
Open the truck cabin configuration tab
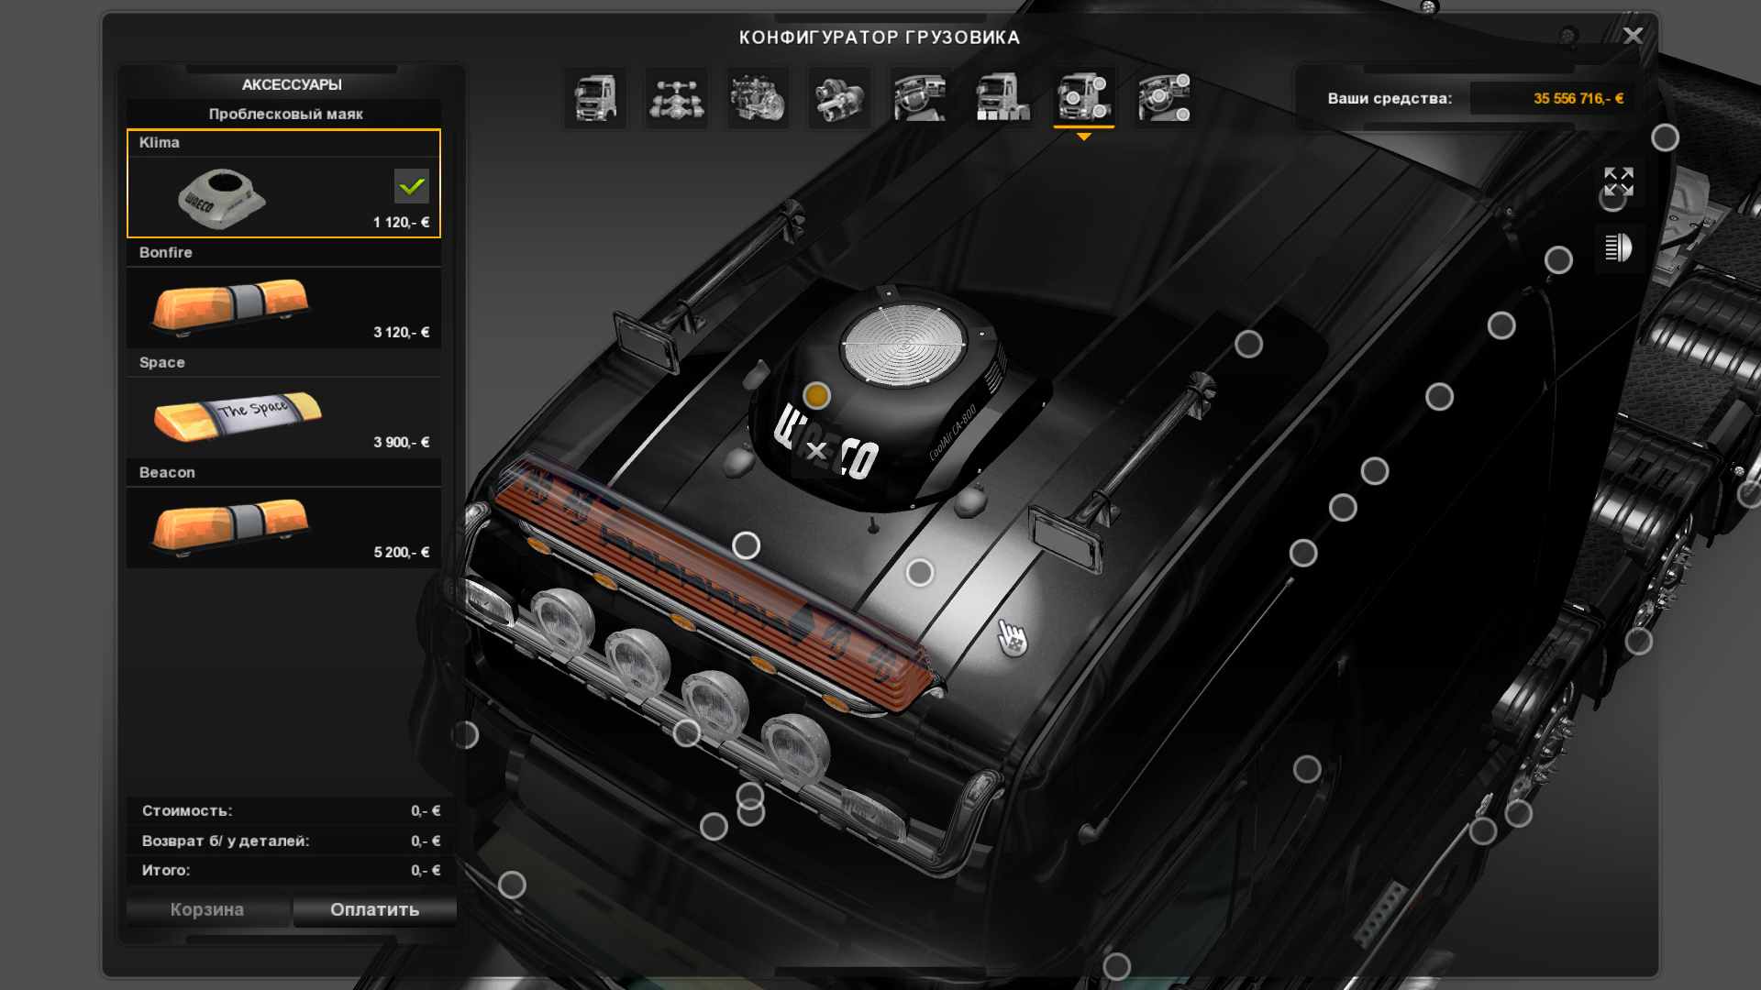point(595,98)
